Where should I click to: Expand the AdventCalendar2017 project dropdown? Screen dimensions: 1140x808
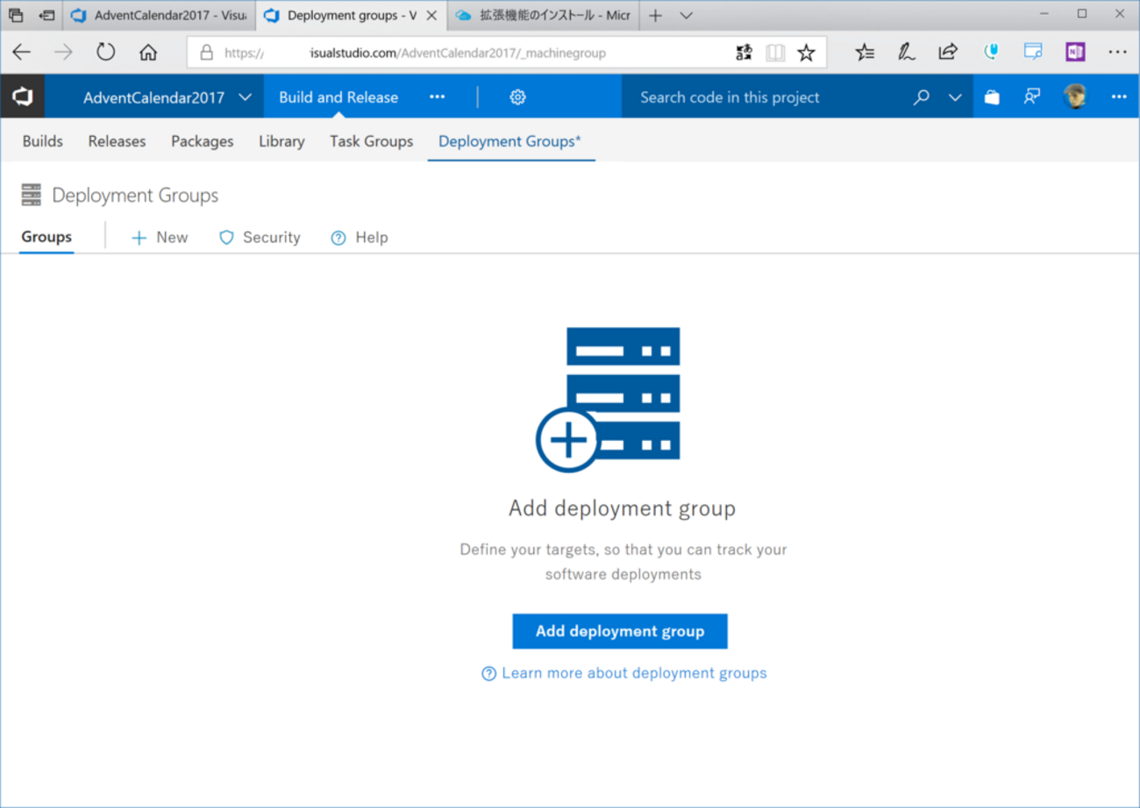pos(245,97)
